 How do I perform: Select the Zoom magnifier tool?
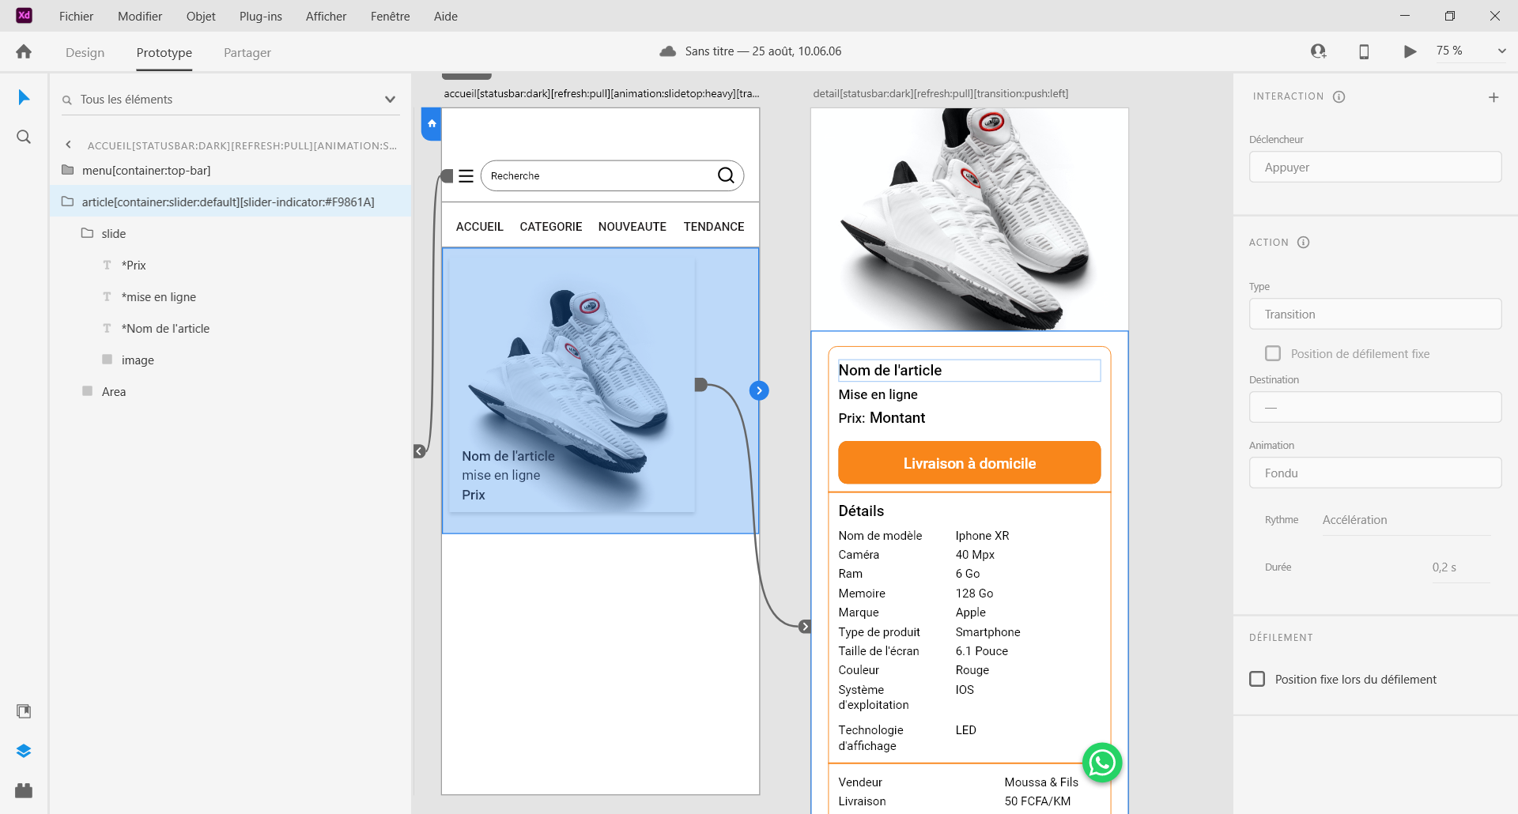click(x=24, y=137)
